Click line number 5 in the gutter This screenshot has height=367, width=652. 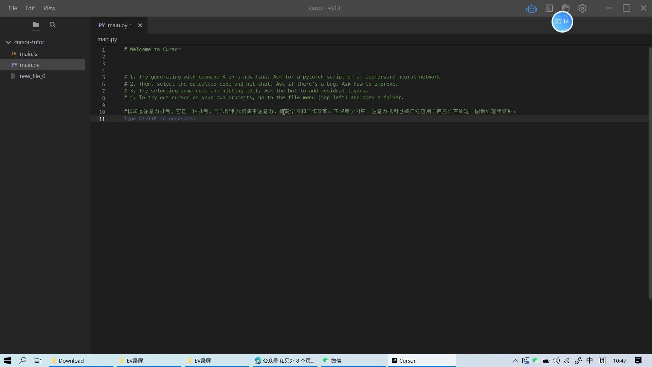104,77
